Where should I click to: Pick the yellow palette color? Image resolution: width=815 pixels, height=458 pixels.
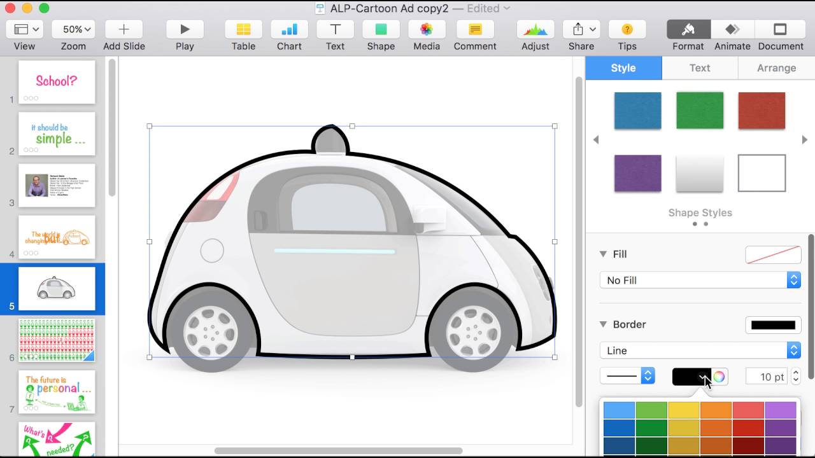click(684, 410)
